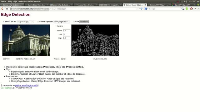This screenshot has height=112, width=200.
Task: Reload the page using the refresh icon
Action: [141, 9]
